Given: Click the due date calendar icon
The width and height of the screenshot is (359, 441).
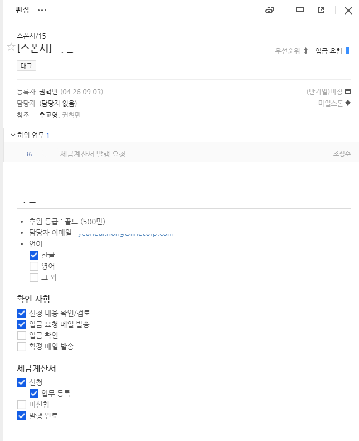Looking at the screenshot, I should pos(348,92).
